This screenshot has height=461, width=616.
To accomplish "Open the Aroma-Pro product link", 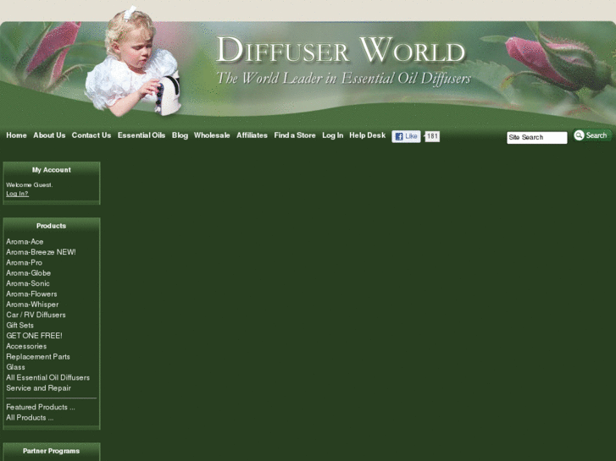I will click(24, 263).
